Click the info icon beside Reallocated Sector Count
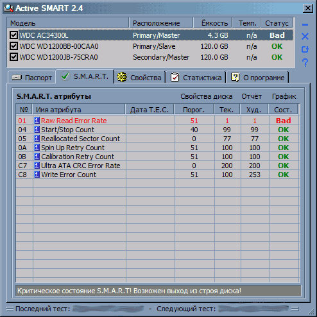This screenshot has height=317, width=317. (x=37, y=139)
